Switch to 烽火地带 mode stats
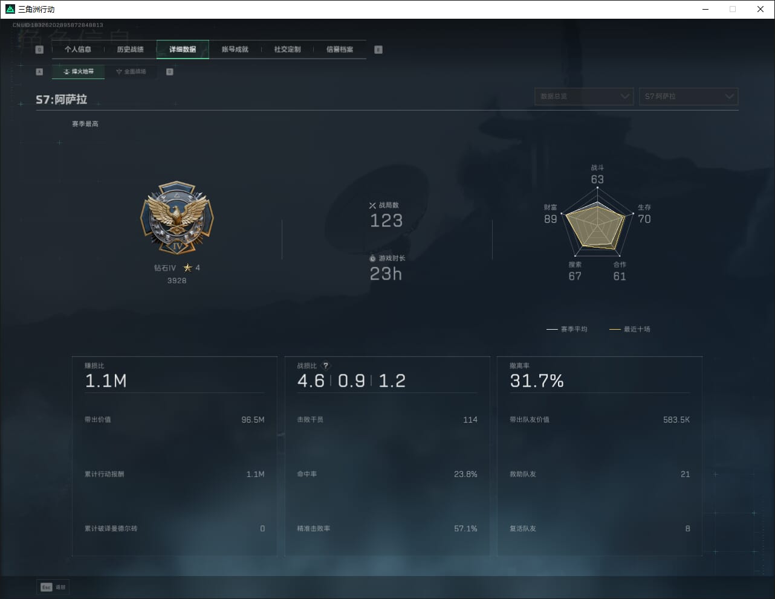Image resolution: width=775 pixels, height=599 pixels. (79, 72)
